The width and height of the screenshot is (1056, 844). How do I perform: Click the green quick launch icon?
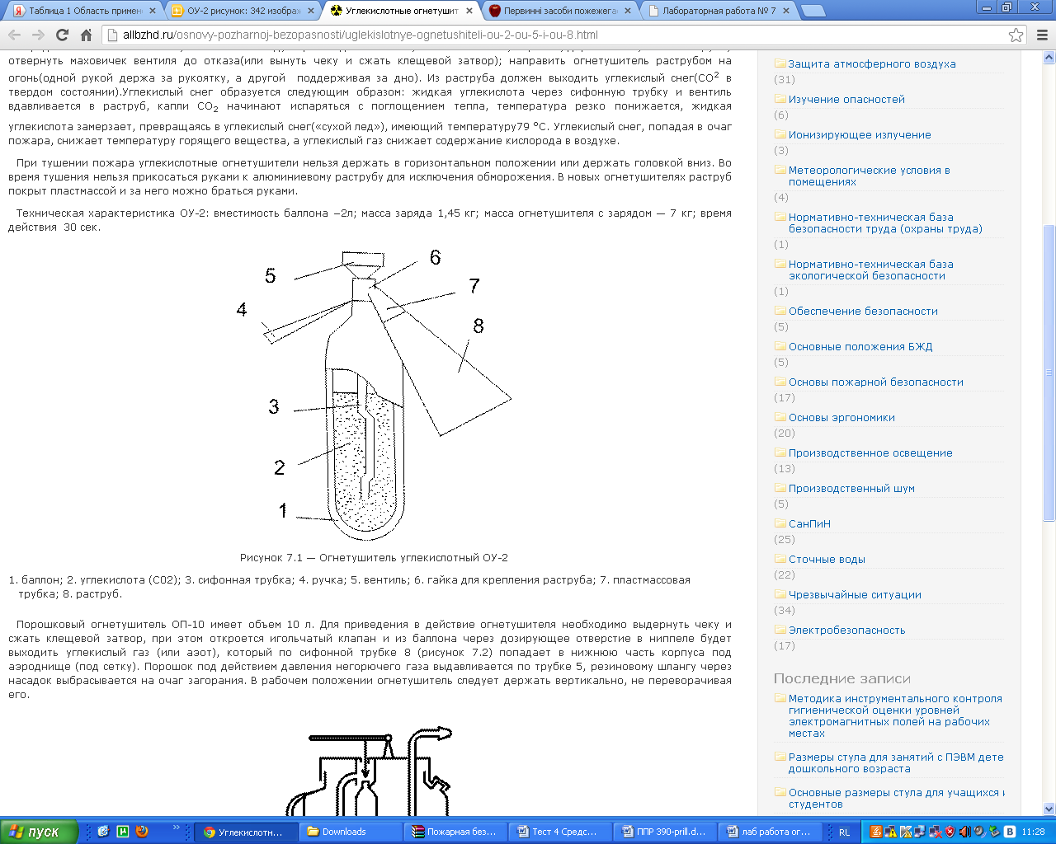click(x=123, y=832)
